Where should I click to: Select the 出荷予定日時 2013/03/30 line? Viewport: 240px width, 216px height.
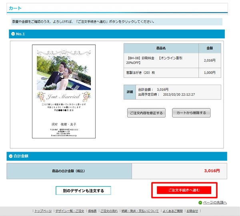click(x=166, y=94)
